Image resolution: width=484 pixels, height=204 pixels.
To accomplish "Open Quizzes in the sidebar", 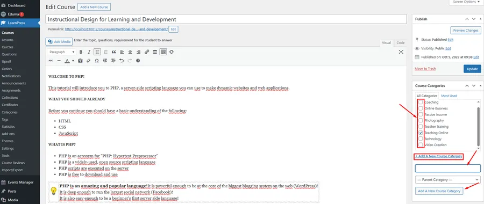I will click(x=8, y=47).
